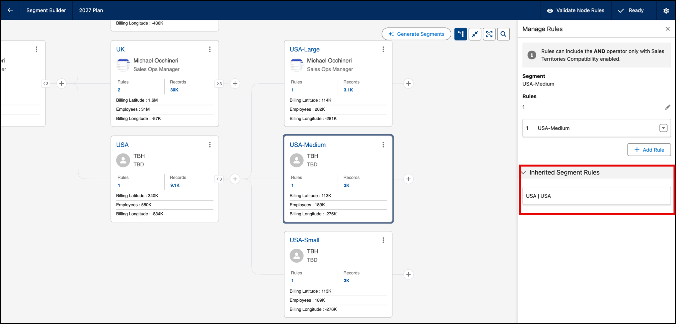Open the USA-Small segment title link
The image size is (676, 324).
coord(304,240)
